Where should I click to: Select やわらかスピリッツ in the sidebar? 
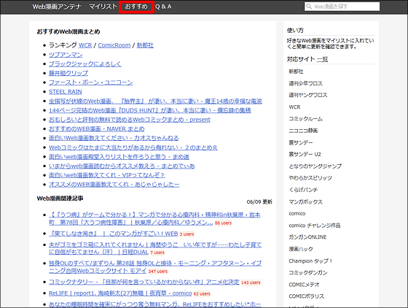[x=310, y=178]
